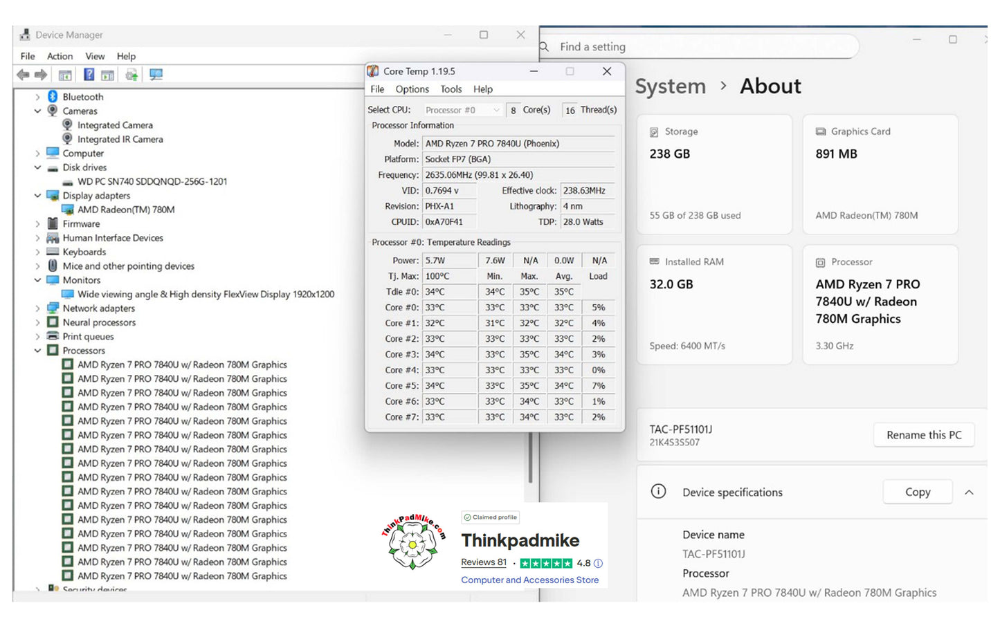The image size is (1000, 628).
Task: Open the Select CPU Processor #0 dropdown
Action: point(462,110)
